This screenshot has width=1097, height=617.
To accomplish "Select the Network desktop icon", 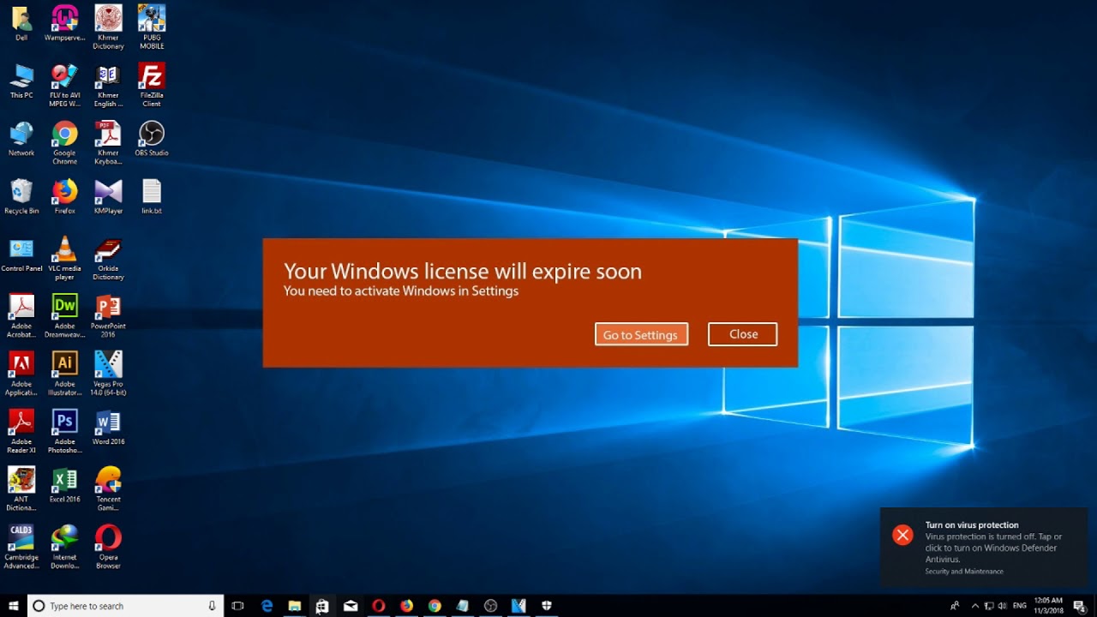I will (21, 139).
